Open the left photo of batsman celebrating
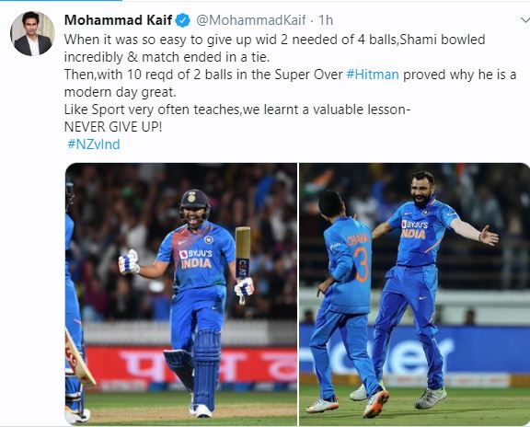530x427 pixels. point(181,294)
